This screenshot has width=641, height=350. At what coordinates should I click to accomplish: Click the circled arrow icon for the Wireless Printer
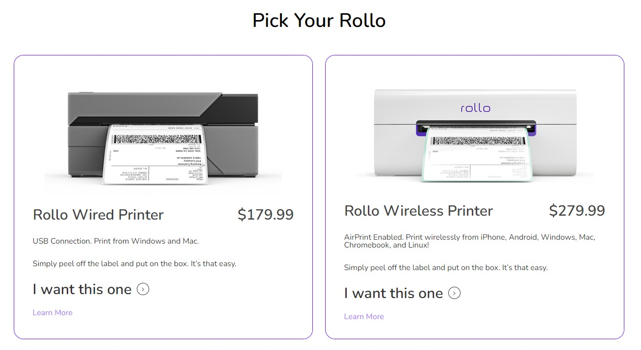455,293
